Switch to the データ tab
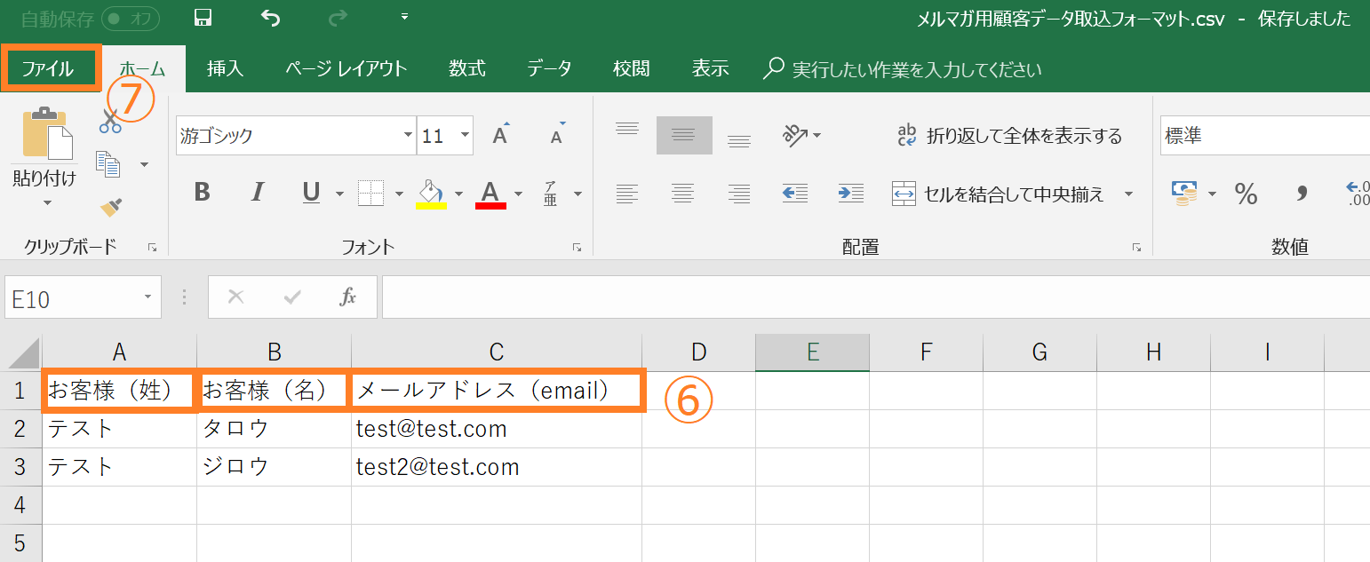Screen dimensions: 1370x562 548,69
